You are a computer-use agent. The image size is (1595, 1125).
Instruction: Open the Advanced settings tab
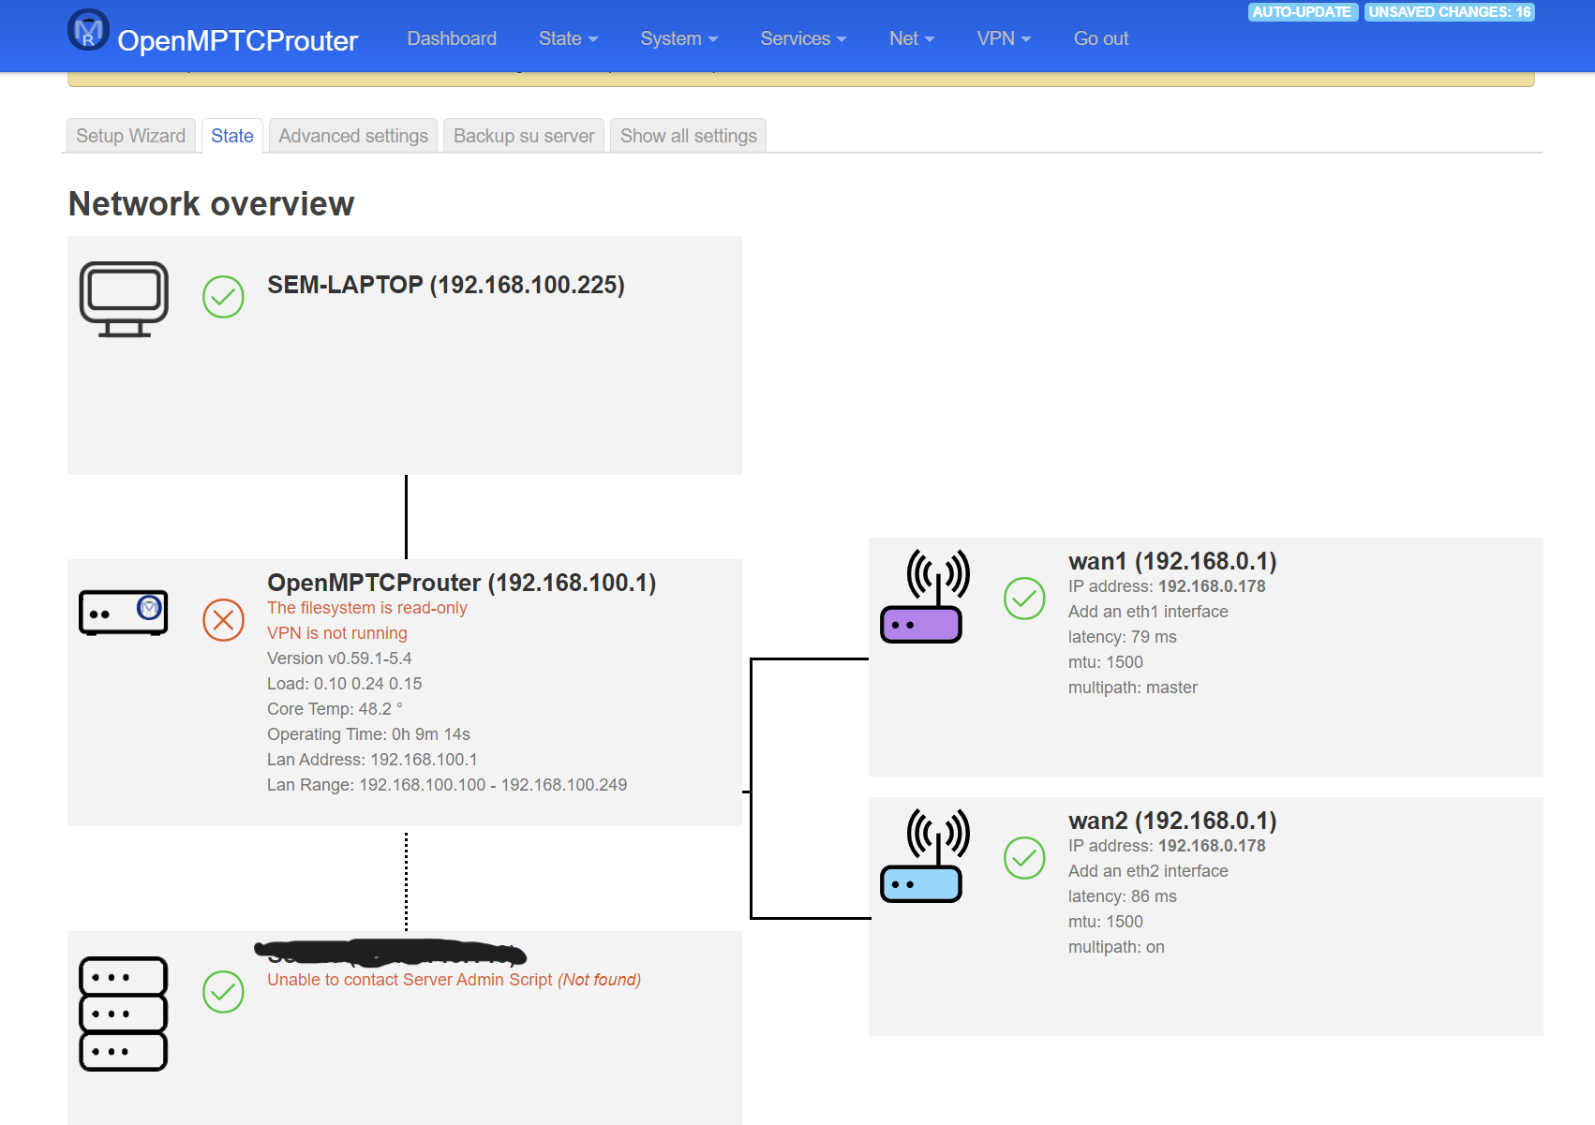pyautogui.click(x=353, y=136)
